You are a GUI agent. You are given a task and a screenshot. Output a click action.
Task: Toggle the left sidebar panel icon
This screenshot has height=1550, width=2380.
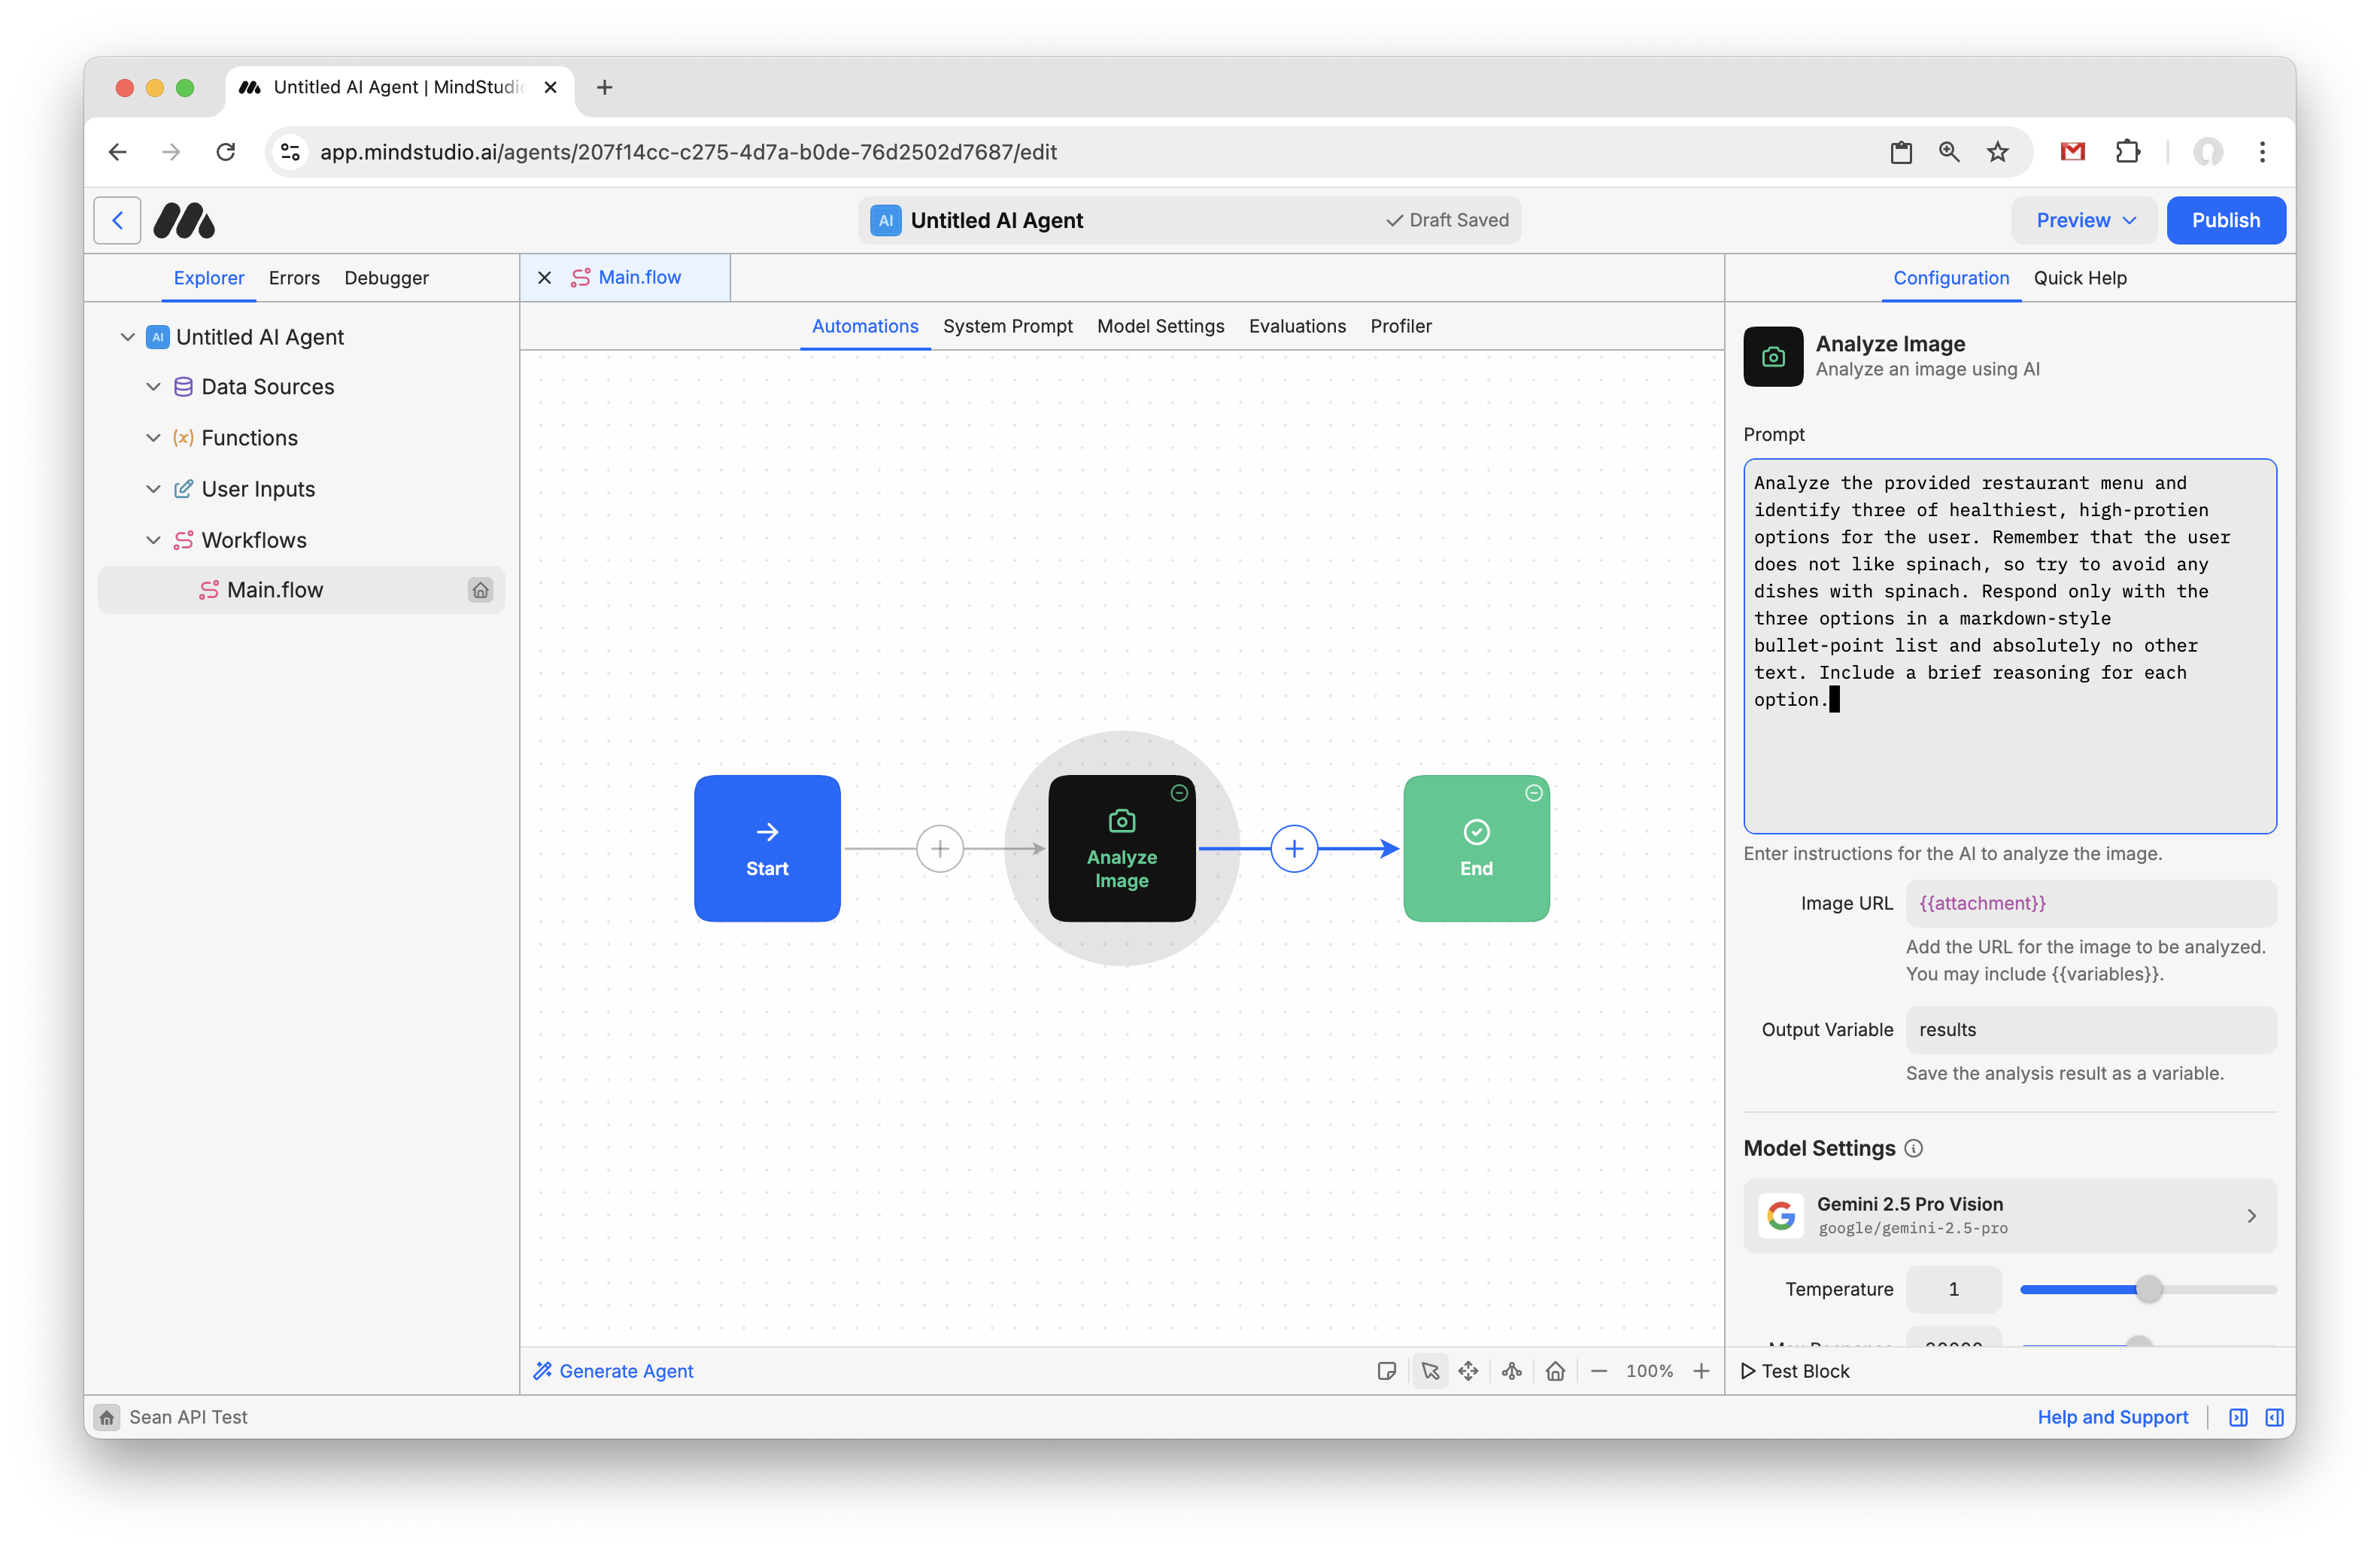click(2238, 1417)
